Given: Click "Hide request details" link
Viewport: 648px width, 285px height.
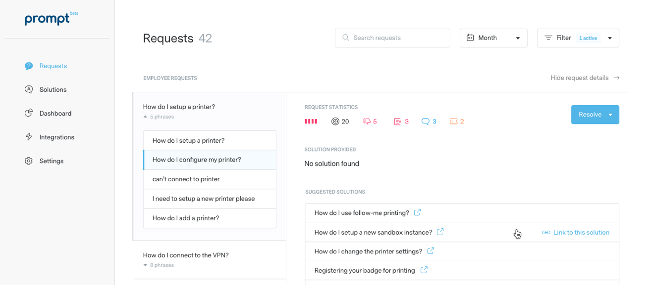Looking at the screenshot, I should (x=585, y=78).
